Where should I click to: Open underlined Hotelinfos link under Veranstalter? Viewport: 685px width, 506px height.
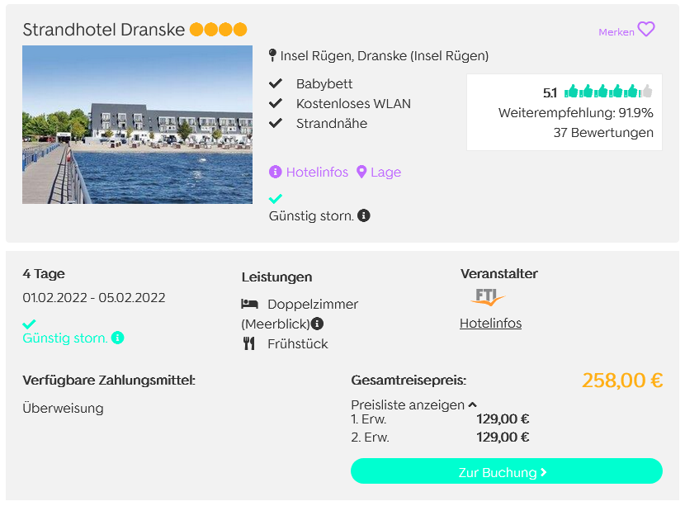click(490, 324)
